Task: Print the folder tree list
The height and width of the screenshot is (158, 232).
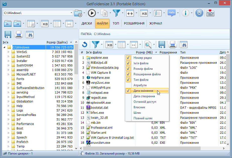Action: click(x=19, y=35)
